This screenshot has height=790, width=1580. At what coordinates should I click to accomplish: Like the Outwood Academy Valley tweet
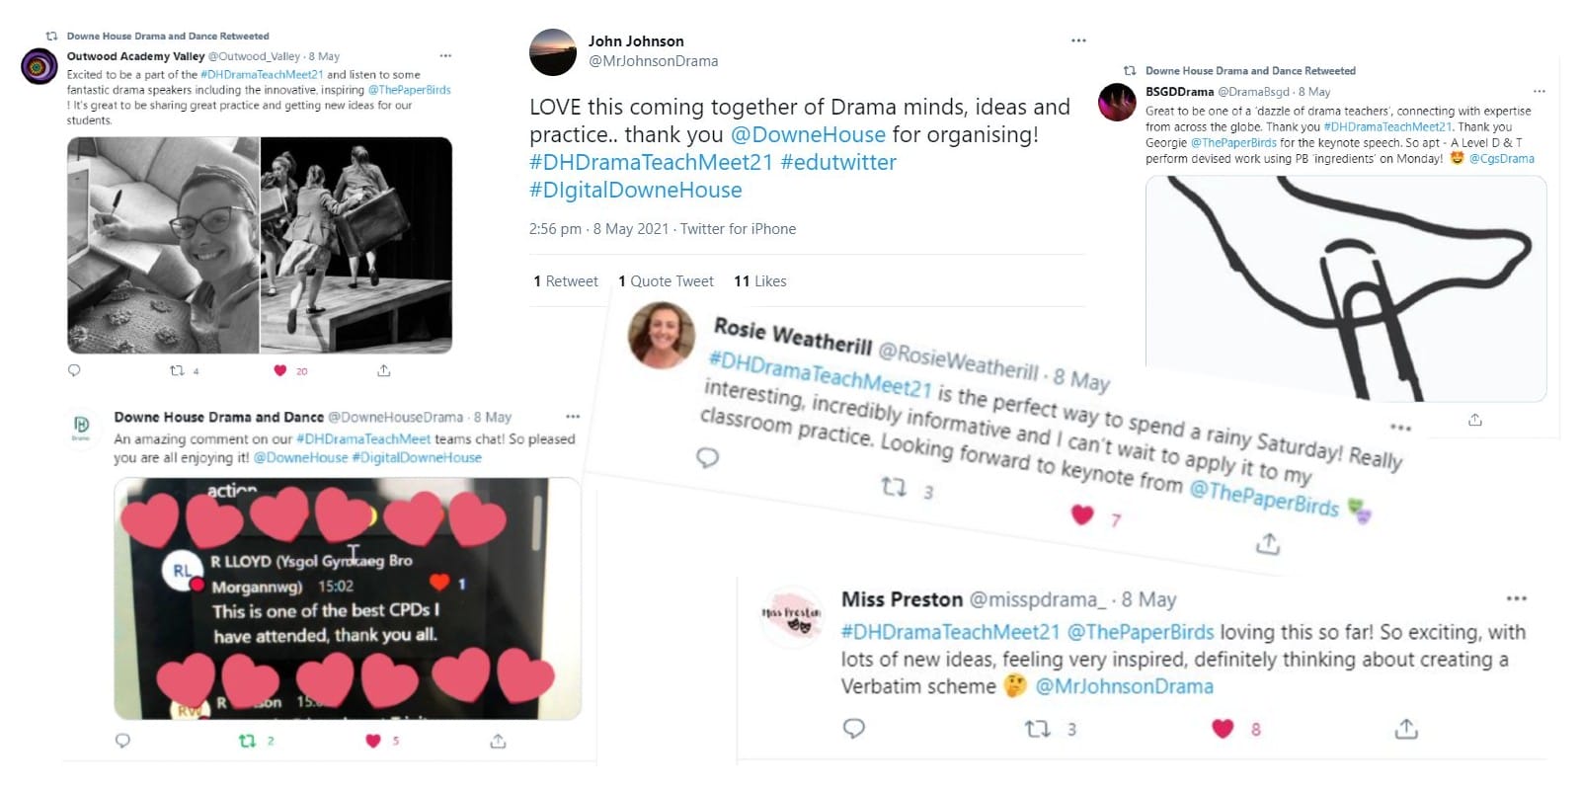pyautogui.click(x=280, y=370)
